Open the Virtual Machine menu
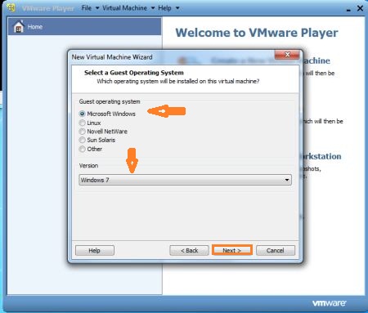This screenshot has height=313, width=368. point(124,8)
